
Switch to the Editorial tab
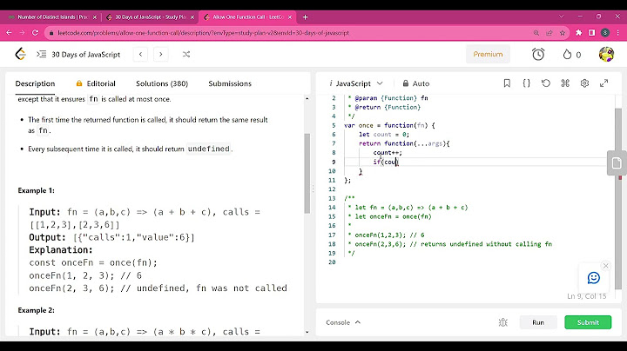click(96, 83)
